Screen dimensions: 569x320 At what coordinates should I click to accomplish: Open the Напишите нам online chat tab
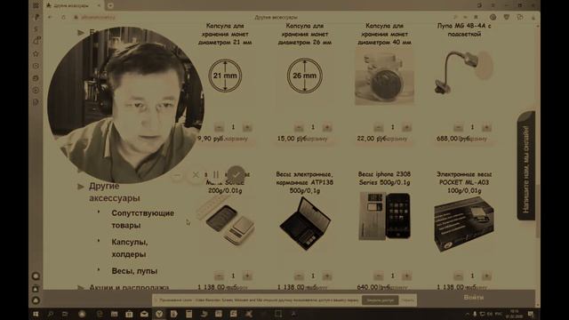point(525,166)
